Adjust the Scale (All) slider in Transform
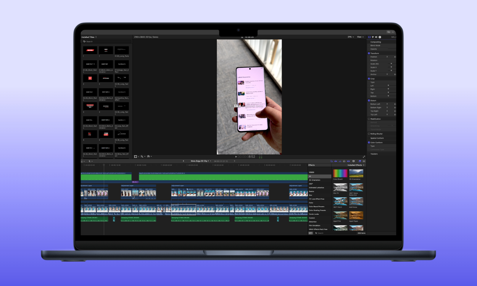Image resolution: width=477 pixels, height=286 pixels. tap(391, 64)
